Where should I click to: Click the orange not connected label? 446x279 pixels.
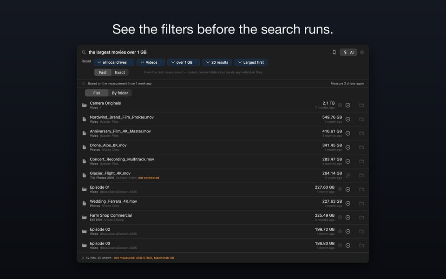(x=149, y=178)
